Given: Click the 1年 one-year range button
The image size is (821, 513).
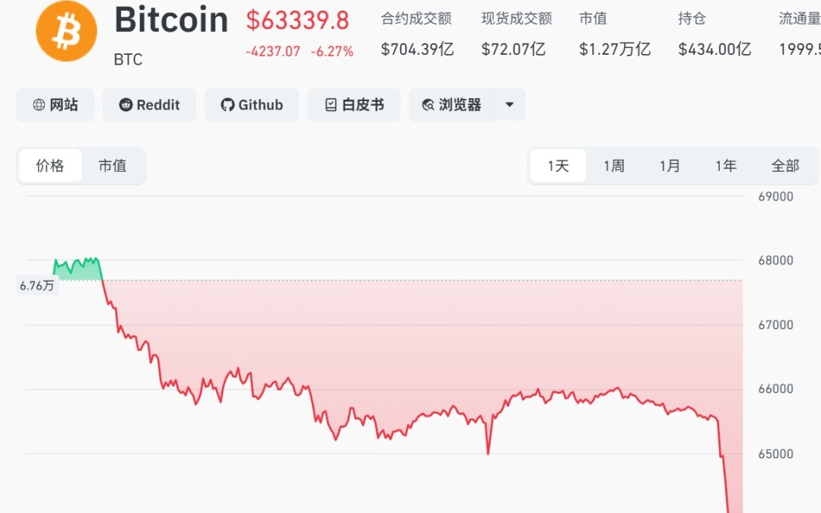Looking at the screenshot, I should tap(726, 165).
